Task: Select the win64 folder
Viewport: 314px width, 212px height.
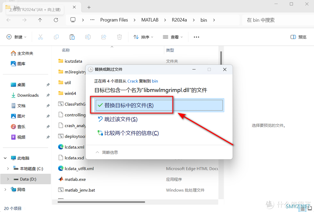Action: point(67,93)
